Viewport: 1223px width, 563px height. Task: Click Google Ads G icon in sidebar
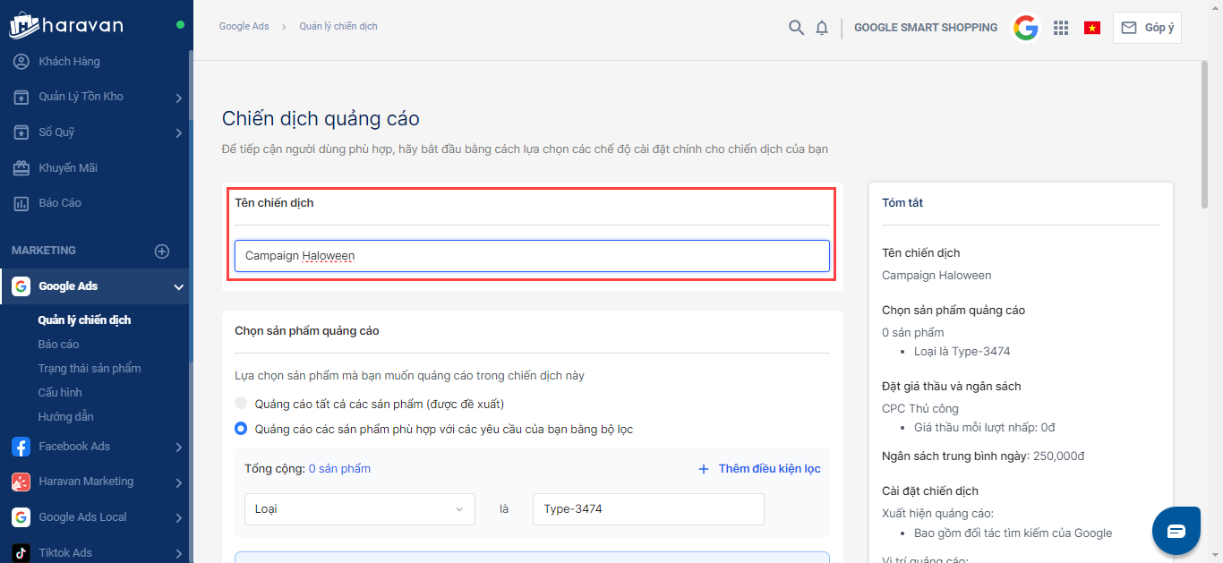(21, 286)
